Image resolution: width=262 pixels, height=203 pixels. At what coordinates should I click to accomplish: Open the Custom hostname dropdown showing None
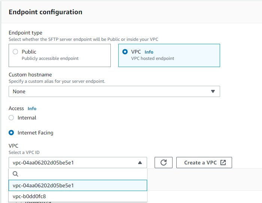point(114,91)
